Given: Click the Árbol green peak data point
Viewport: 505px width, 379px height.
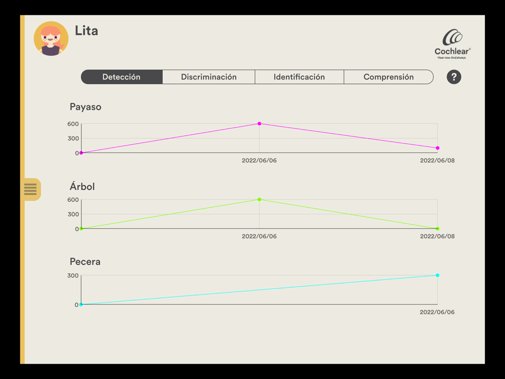Looking at the screenshot, I should [x=259, y=199].
